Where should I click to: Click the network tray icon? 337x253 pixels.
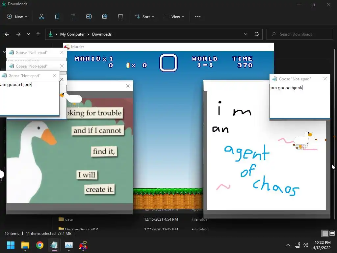297,245
